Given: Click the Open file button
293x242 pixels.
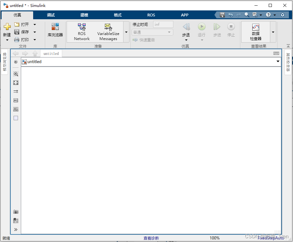Looking at the screenshot, I should click(21, 25).
